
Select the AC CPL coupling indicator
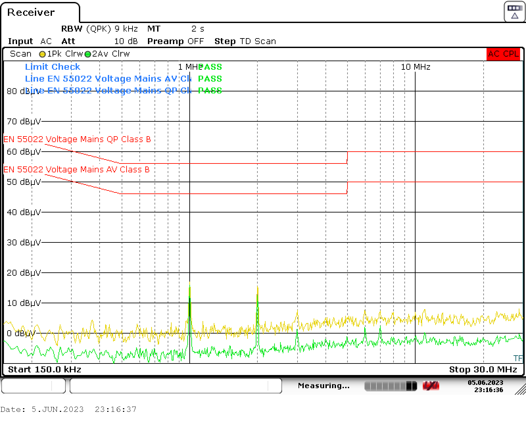(x=503, y=54)
